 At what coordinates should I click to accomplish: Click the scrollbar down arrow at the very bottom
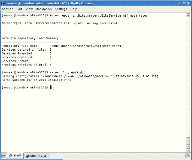[188, 150]
